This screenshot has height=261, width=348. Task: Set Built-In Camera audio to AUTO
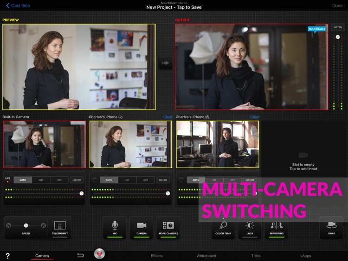pos(23,180)
